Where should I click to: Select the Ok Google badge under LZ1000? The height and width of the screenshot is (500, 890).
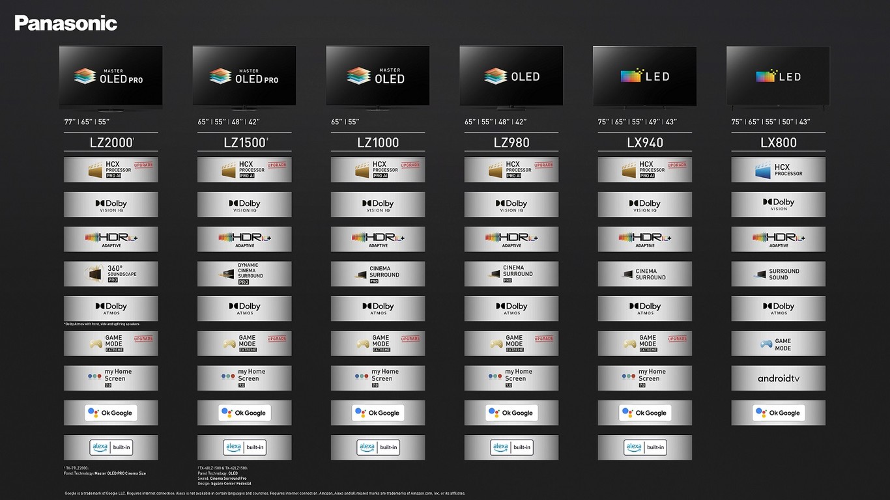(x=378, y=413)
